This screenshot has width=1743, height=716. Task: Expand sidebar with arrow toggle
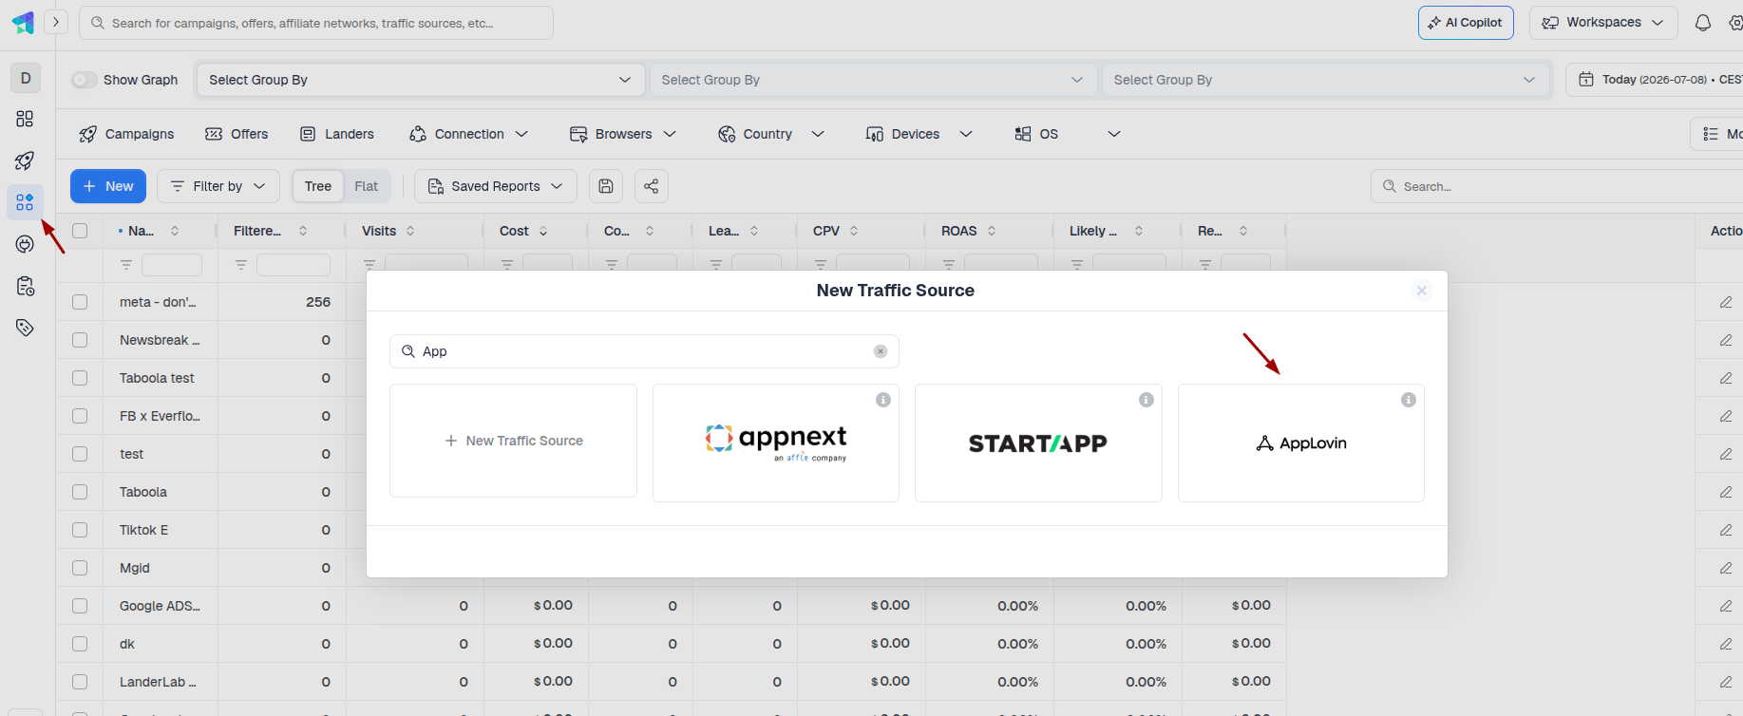coord(56,21)
